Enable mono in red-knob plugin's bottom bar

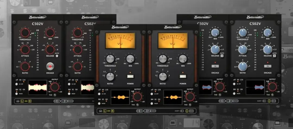(71, 101)
